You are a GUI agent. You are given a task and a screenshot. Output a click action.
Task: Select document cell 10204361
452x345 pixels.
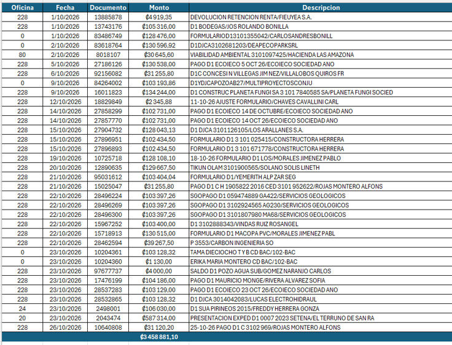point(108,252)
